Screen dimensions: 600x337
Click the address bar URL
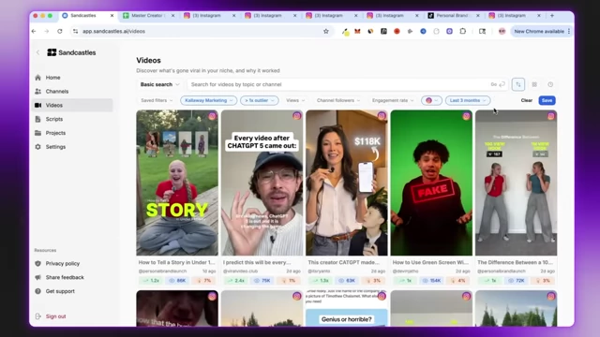tap(113, 31)
